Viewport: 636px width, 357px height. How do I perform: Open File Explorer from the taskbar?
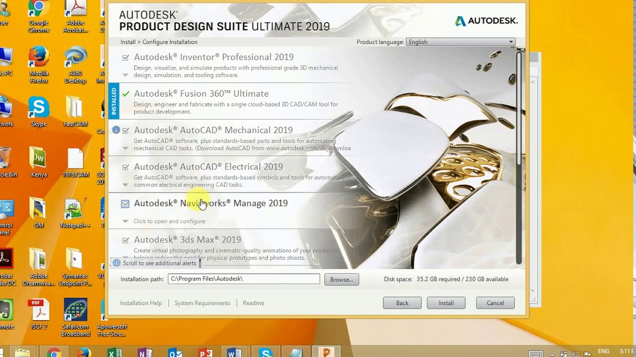pyautogui.click(x=22, y=353)
